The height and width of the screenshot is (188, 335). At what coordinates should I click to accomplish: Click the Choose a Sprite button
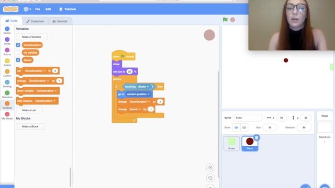pyautogui.click(x=306, y=186)
